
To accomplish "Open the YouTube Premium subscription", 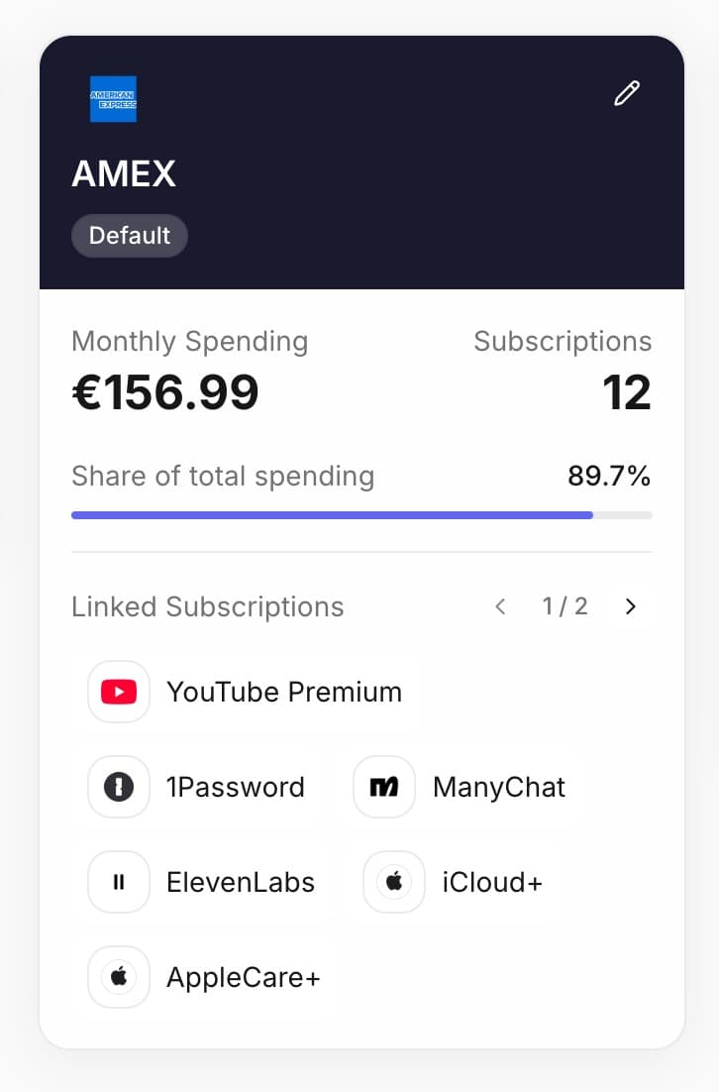I will (283, 692).
